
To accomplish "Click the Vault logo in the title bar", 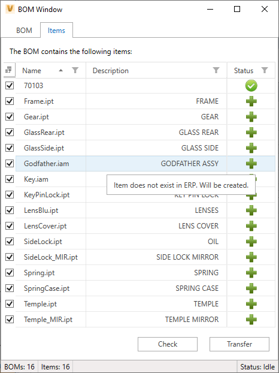I will pos(10,9).
